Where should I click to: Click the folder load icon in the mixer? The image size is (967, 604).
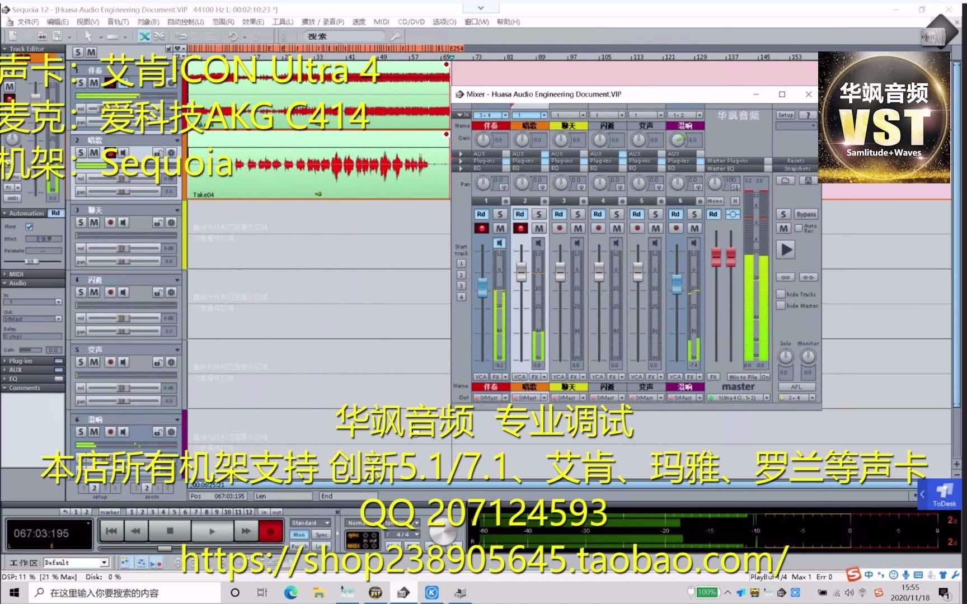(x=786, y=180)
